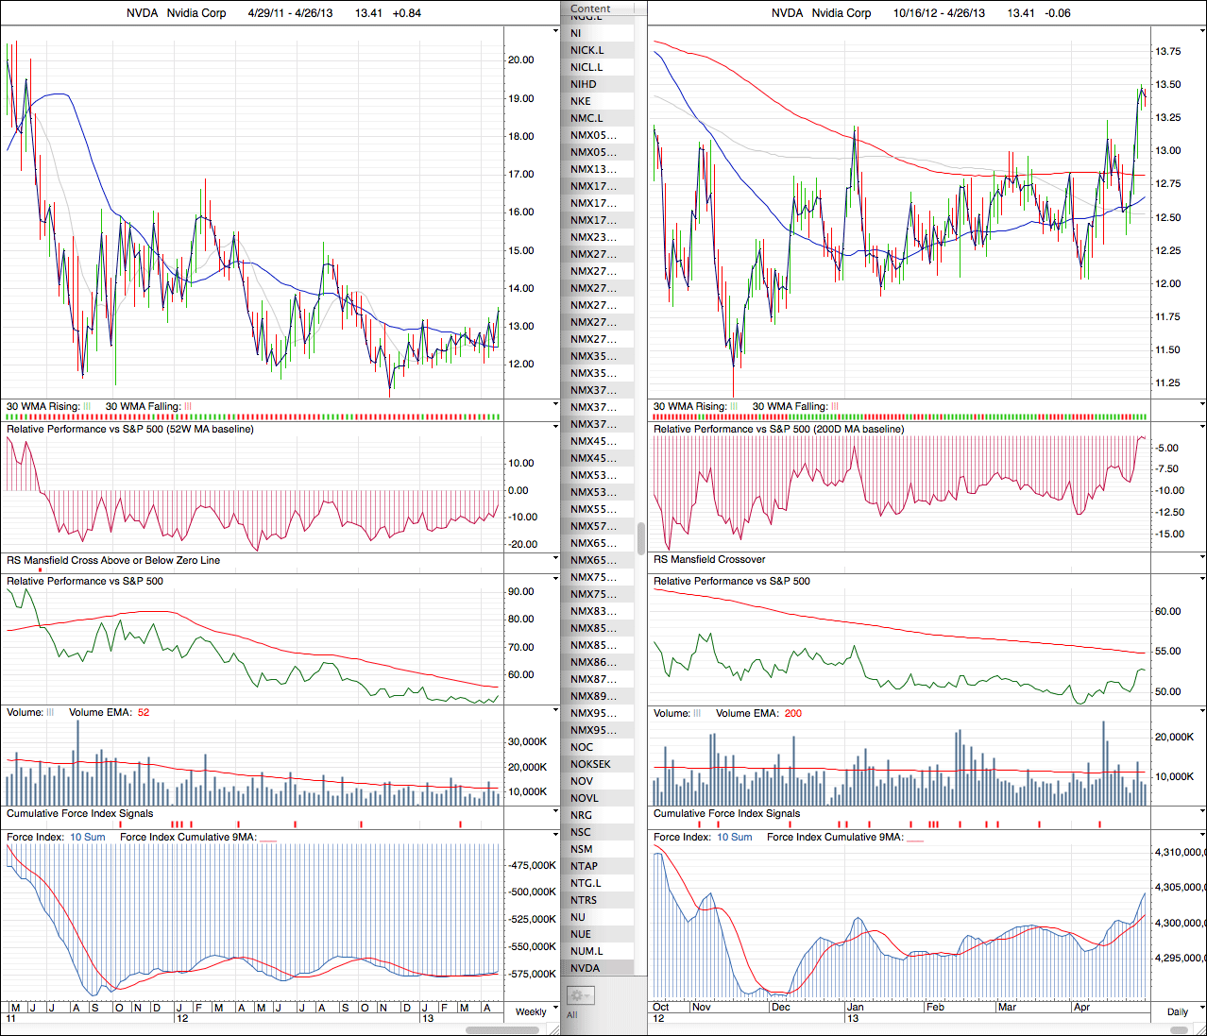
Task: Select NTRS ticker in the list
Action: 584,900
